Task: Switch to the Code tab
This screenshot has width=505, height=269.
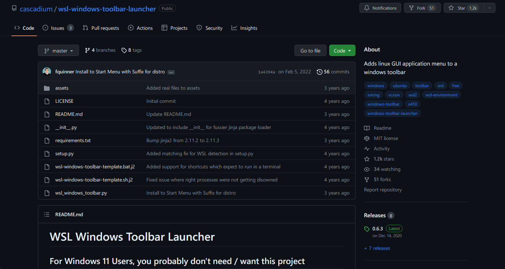Action: pos(24,28)
